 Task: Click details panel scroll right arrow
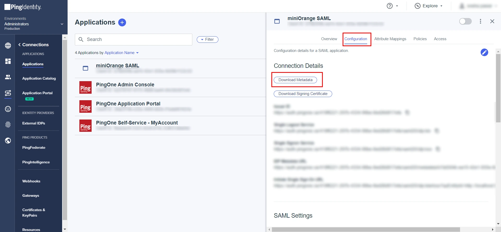coord(493,229)
